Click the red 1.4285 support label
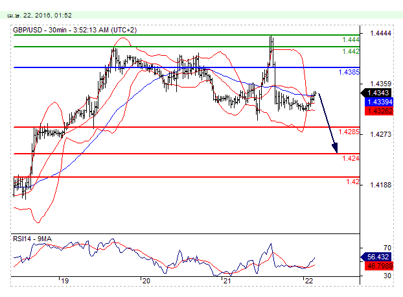This screenshot has width=403, height=297. 349,132
